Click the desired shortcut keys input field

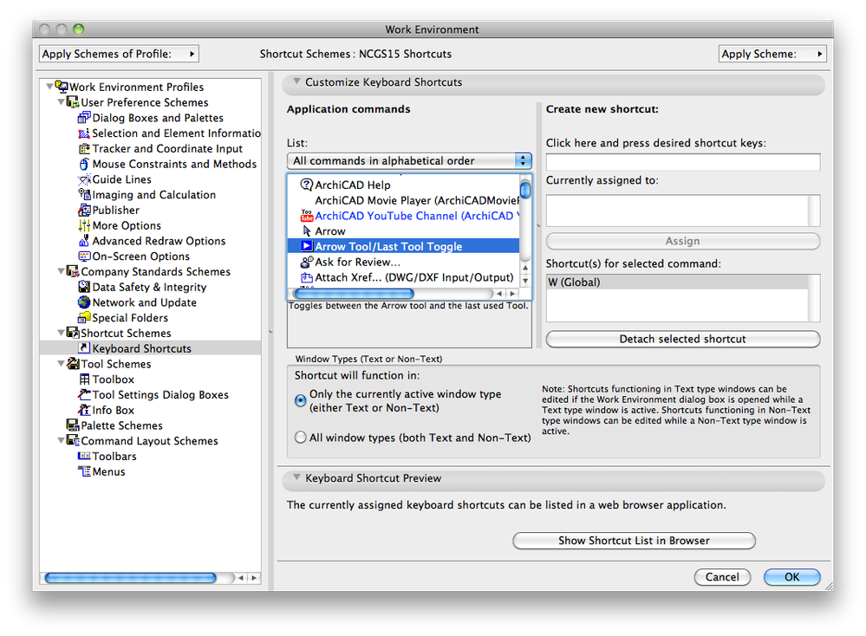tap(682, 162)
